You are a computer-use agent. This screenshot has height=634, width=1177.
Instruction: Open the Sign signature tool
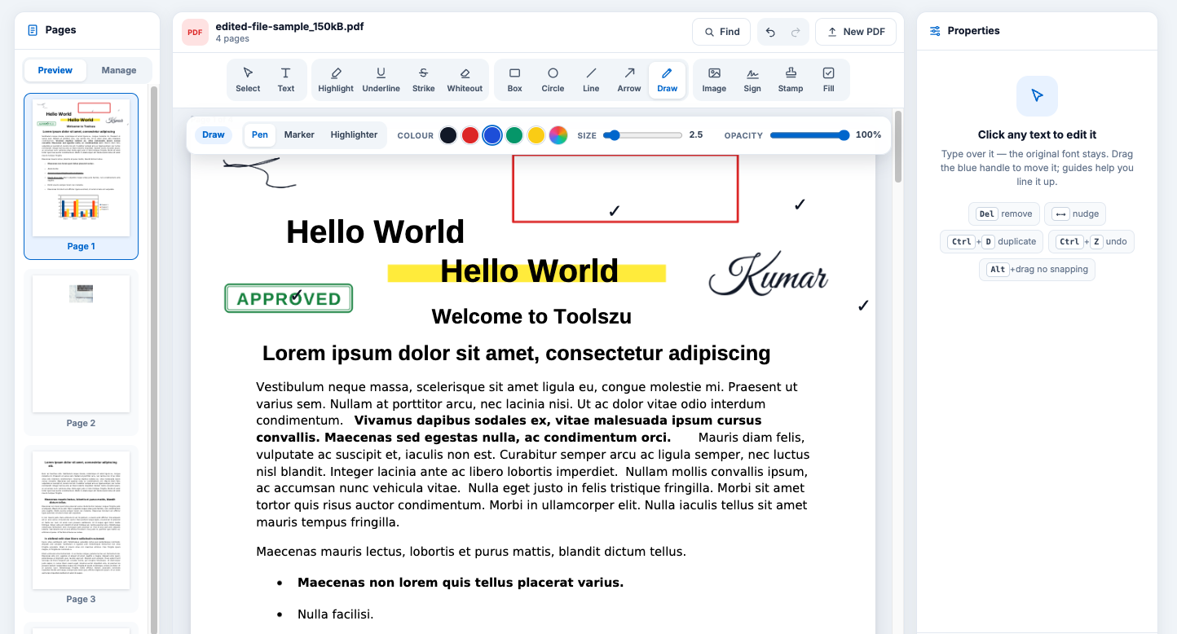tap(752, 80)
